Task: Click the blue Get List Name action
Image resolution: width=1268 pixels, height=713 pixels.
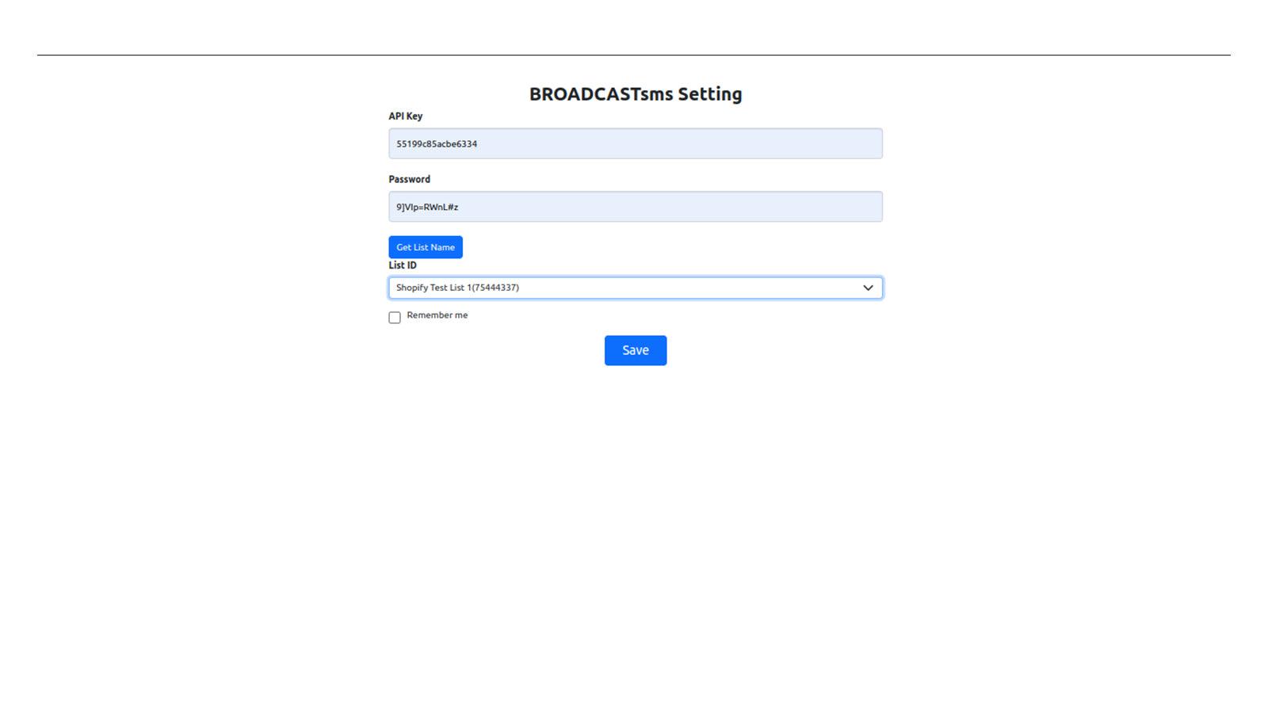Action: (x=426, y=246)
